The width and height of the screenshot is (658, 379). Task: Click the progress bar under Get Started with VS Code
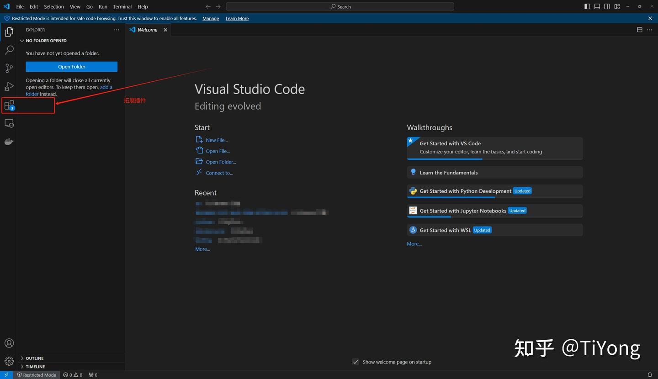pos(445,159)
